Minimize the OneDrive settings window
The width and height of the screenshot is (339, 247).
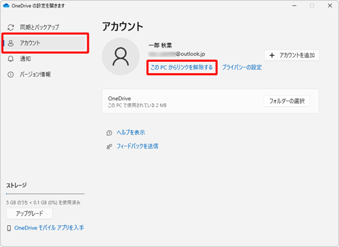[294, 5]
